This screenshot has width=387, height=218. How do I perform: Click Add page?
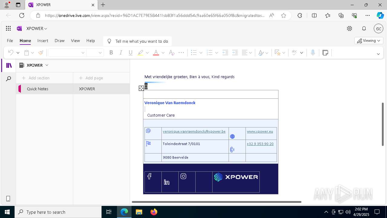pos(91,78)
